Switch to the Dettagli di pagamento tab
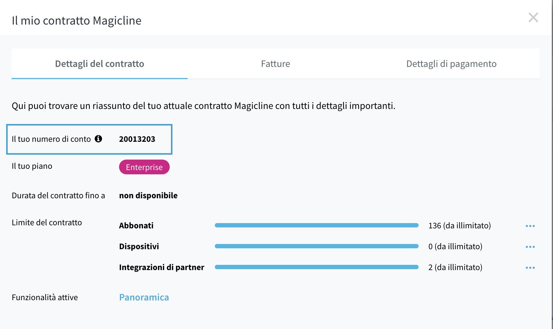 (451, 64)
